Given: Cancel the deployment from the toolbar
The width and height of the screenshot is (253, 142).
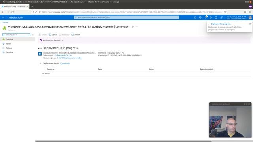Looking at the screenshot, I should pyautogui.click(x=53, y=34).
